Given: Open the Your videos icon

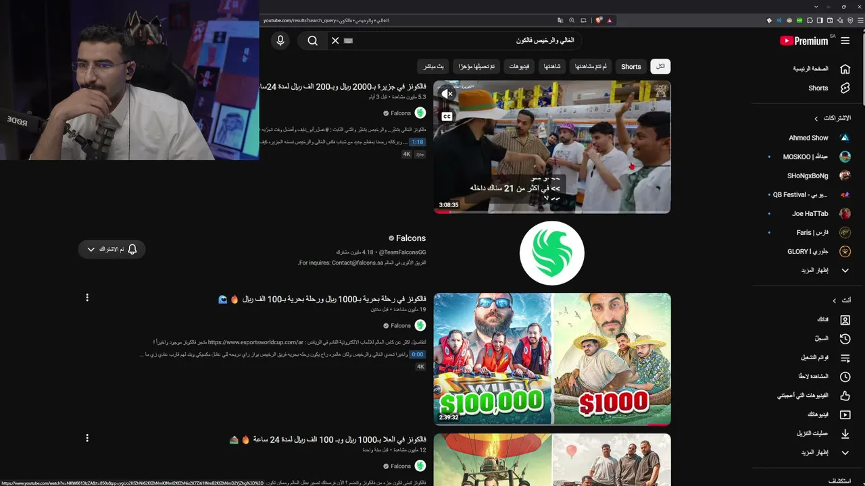Looking at the screenshot, I should pyautogui.click(x=845, y=414).
